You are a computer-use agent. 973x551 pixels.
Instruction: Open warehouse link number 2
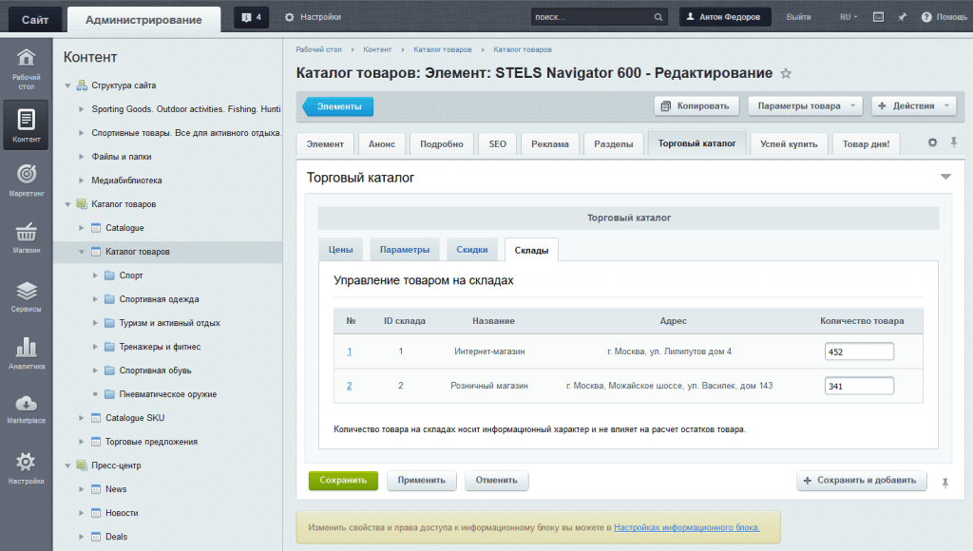pos(350,386)
